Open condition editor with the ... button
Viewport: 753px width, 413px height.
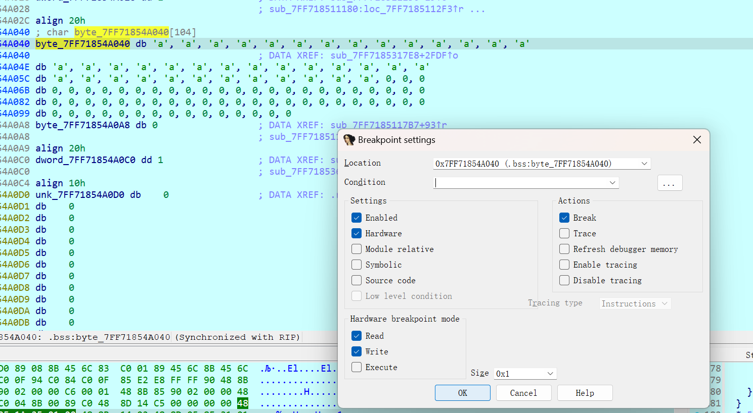pos(670,183)
